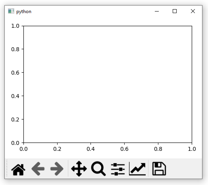Activate the Pan axes tool
This screenshot has width=208, height=185.
click(x=79, y=169)
